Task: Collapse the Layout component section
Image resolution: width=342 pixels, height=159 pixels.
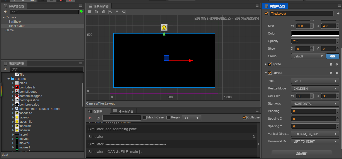Action: click(x=266, y=73)
